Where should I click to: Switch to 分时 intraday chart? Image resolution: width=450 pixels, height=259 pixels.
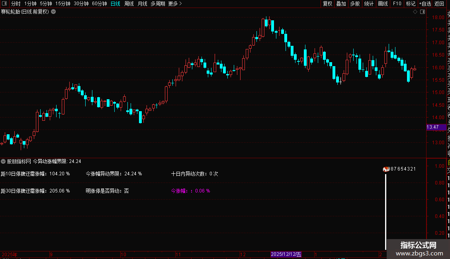point(16,4)
